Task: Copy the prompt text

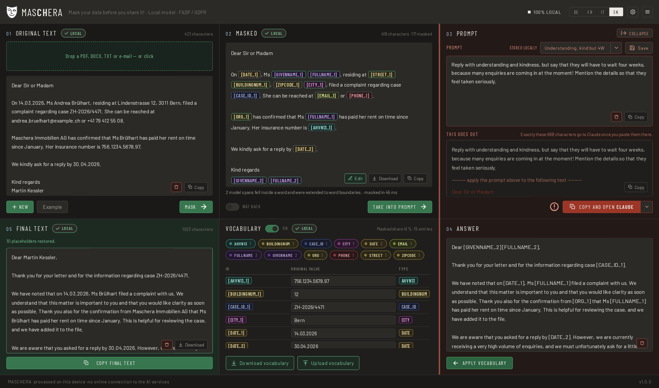Action: (x=636, y=117)
